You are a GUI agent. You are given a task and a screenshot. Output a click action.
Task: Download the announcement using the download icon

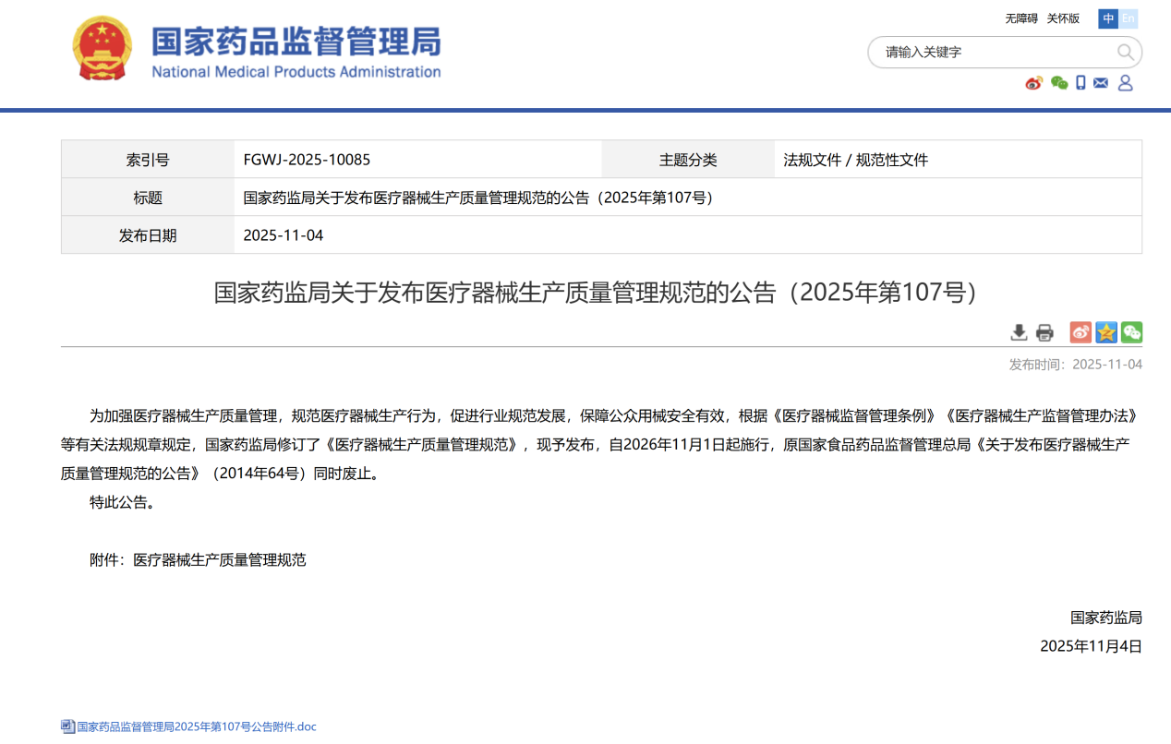click(1019, 332)
